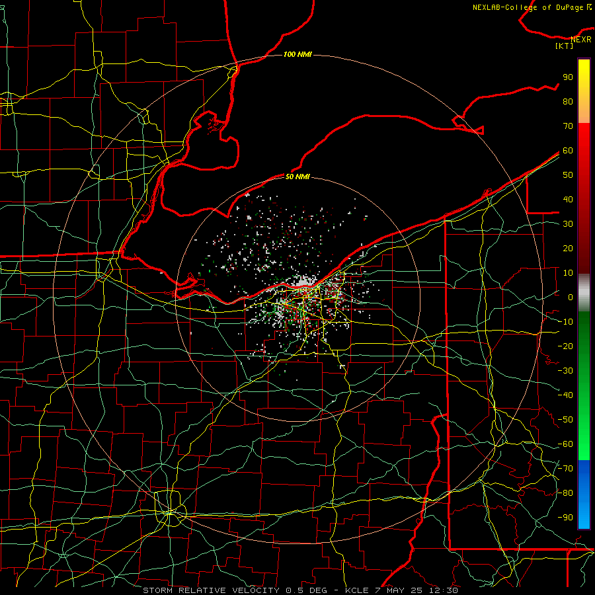Select the positive "20" scale value

(568, 249)
